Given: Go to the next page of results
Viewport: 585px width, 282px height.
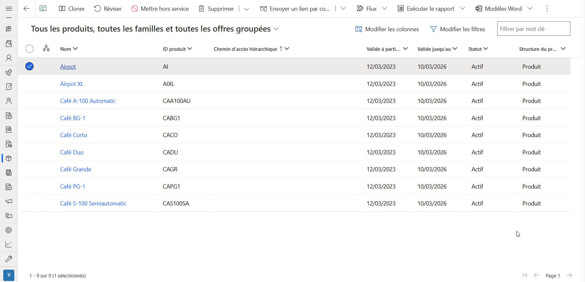Looking at the screenshot, I should 569,275.
